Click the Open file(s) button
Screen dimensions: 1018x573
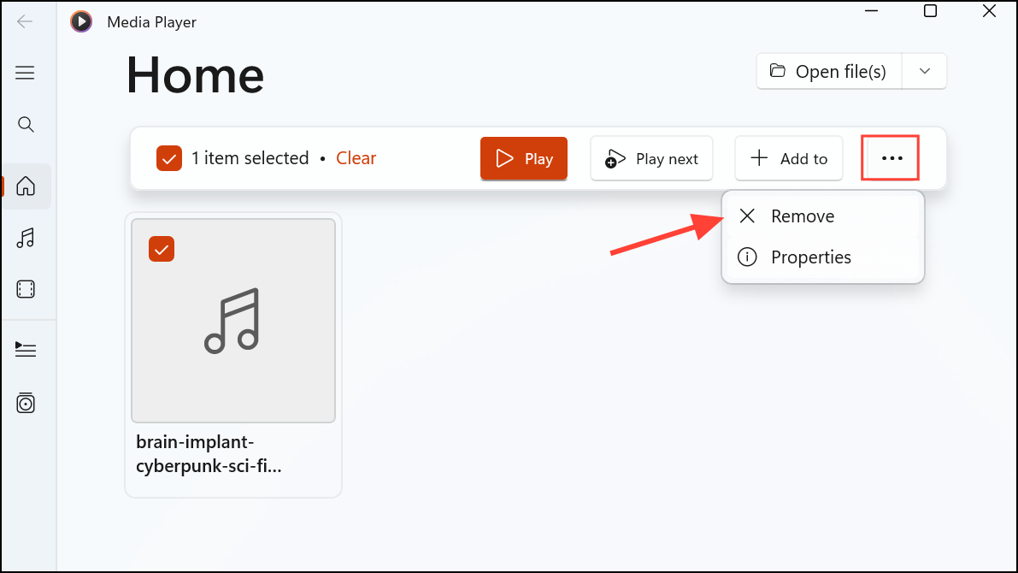tap(827, 72)
